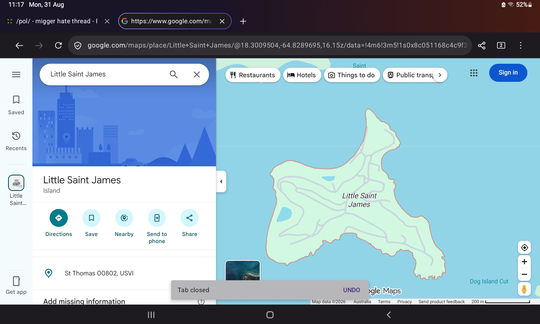
Task: View site security shield info
Action: [78, 45]
